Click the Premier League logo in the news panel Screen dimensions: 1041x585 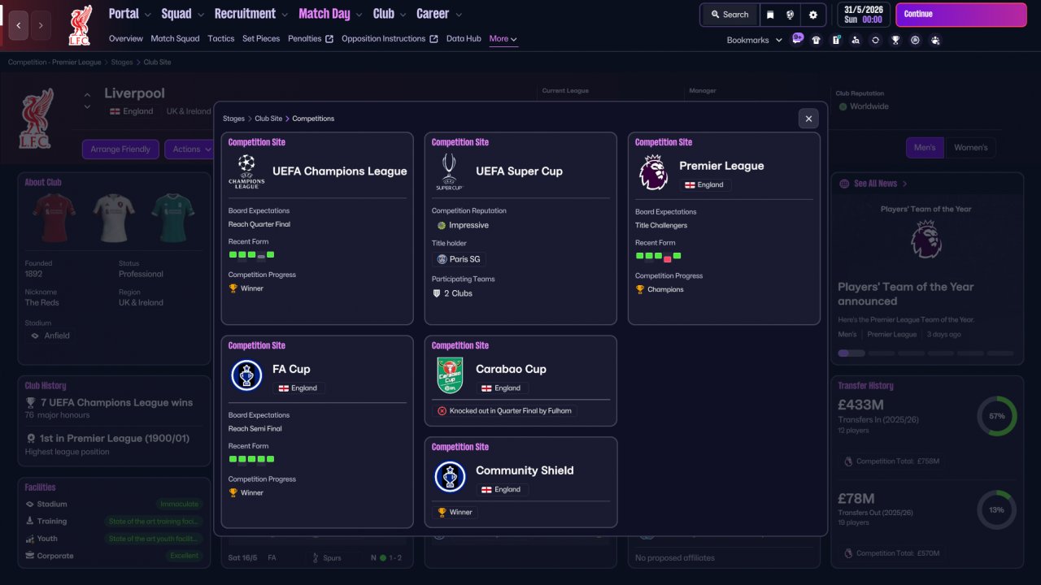point(926,239)
